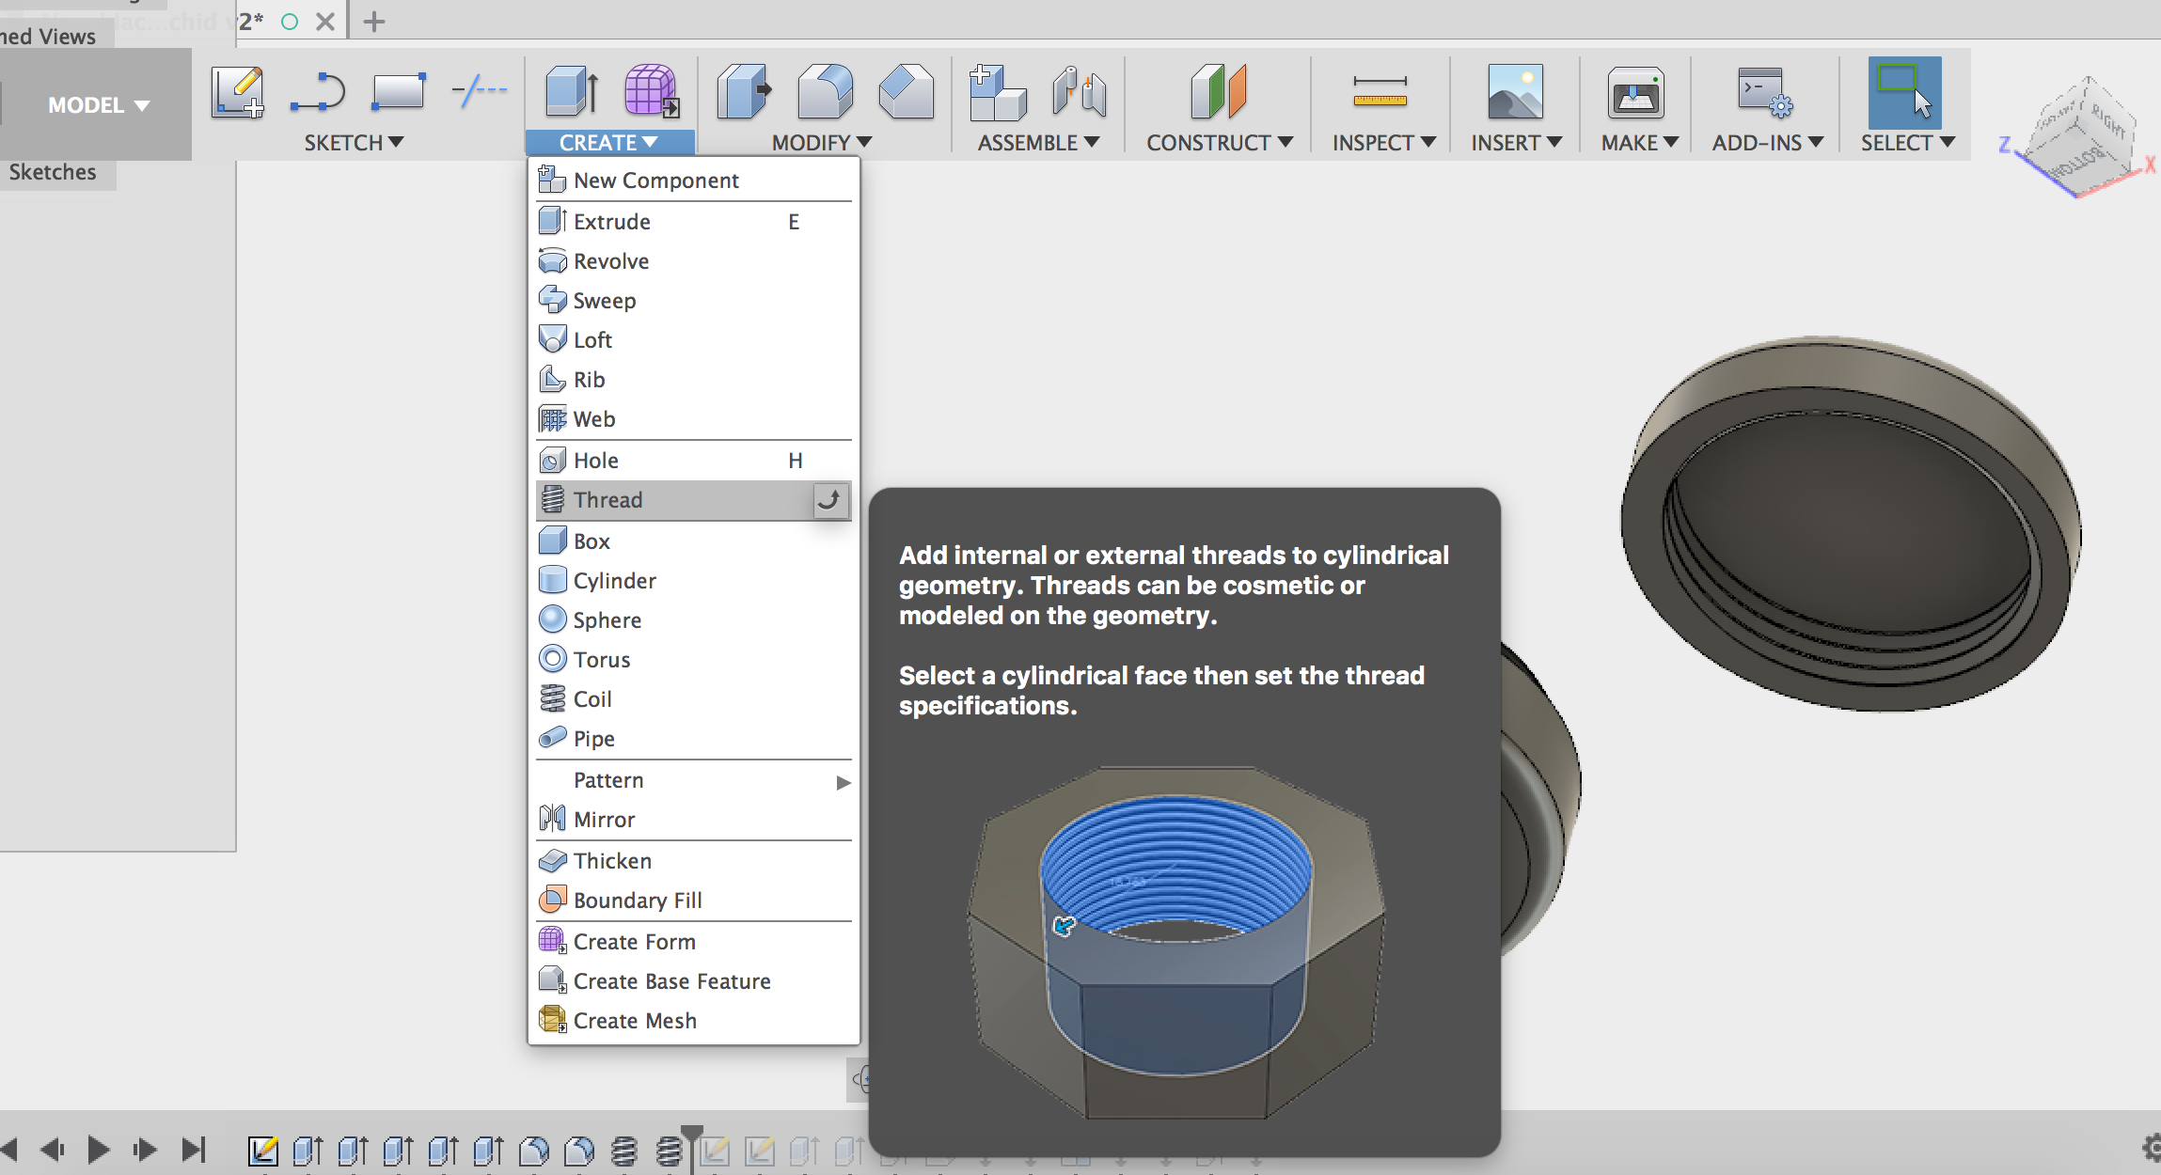Toggle the Thread toolbar shortcut arrow
Image resolution: width=2161 pixels, height=1175 pixels.
829,500
